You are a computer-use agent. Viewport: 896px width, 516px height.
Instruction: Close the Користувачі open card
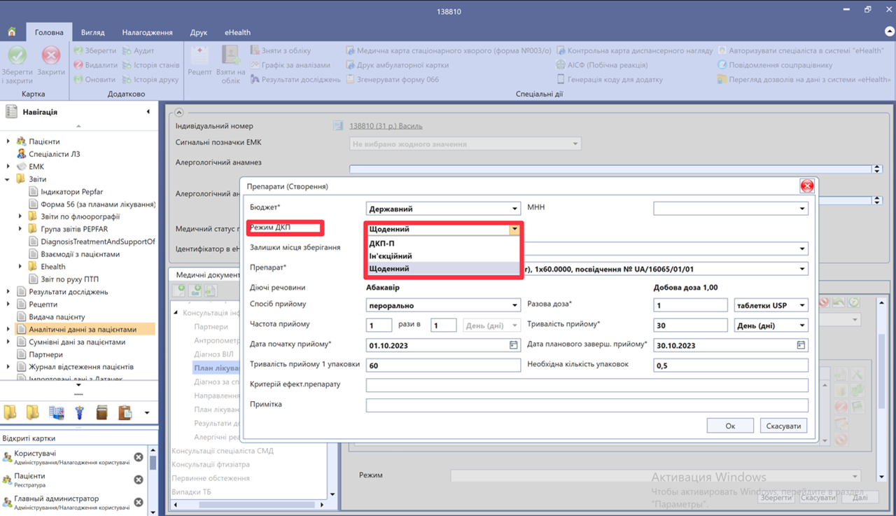click(139, 457)
